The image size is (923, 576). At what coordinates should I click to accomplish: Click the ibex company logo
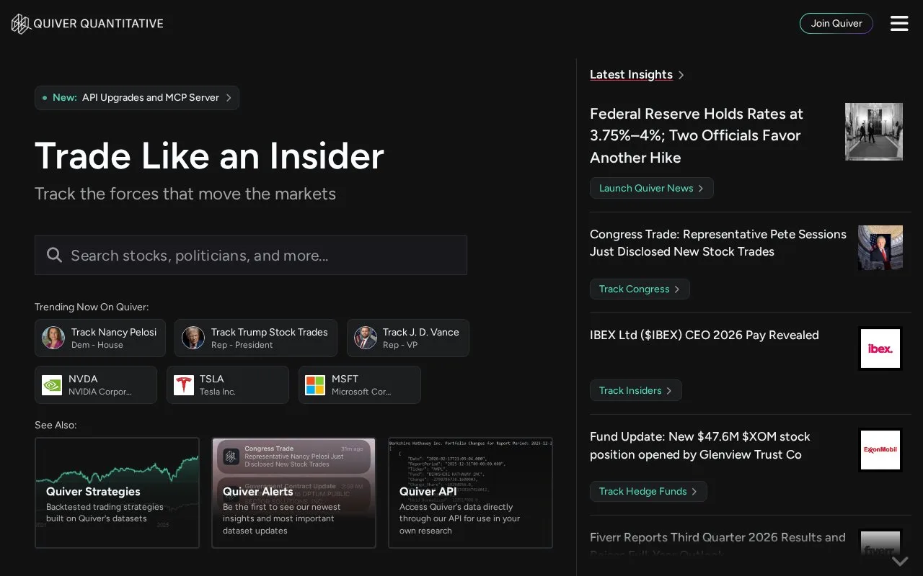(880, 348)
